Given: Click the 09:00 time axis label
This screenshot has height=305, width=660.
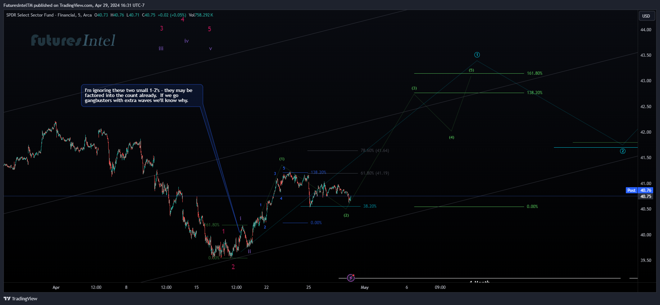Looking at the screenshot, I should 440,287.
